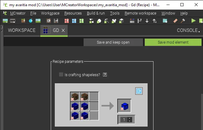Click the import sound speaker icon
203x130 pixels.
click(49, 21)
